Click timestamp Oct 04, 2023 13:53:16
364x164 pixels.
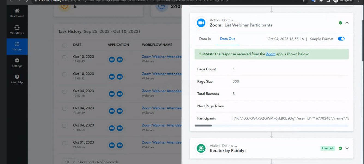pyautogui.click(x=285, y=39)
